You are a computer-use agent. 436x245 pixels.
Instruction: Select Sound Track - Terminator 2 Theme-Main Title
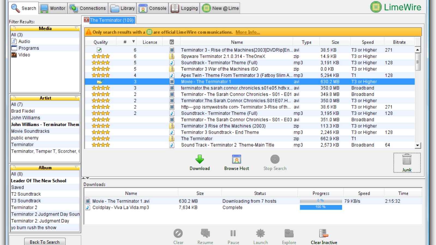pyautogui.click(x=250, y=145)
